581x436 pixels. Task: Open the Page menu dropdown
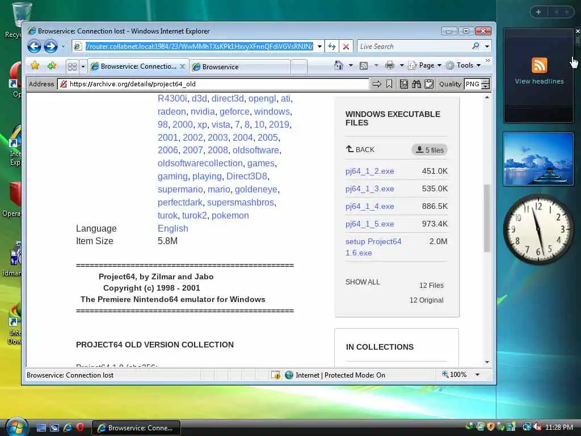tap(424, 66)
